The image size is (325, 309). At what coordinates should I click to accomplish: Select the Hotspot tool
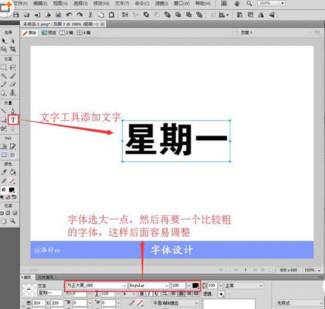(x=4, y=146)
